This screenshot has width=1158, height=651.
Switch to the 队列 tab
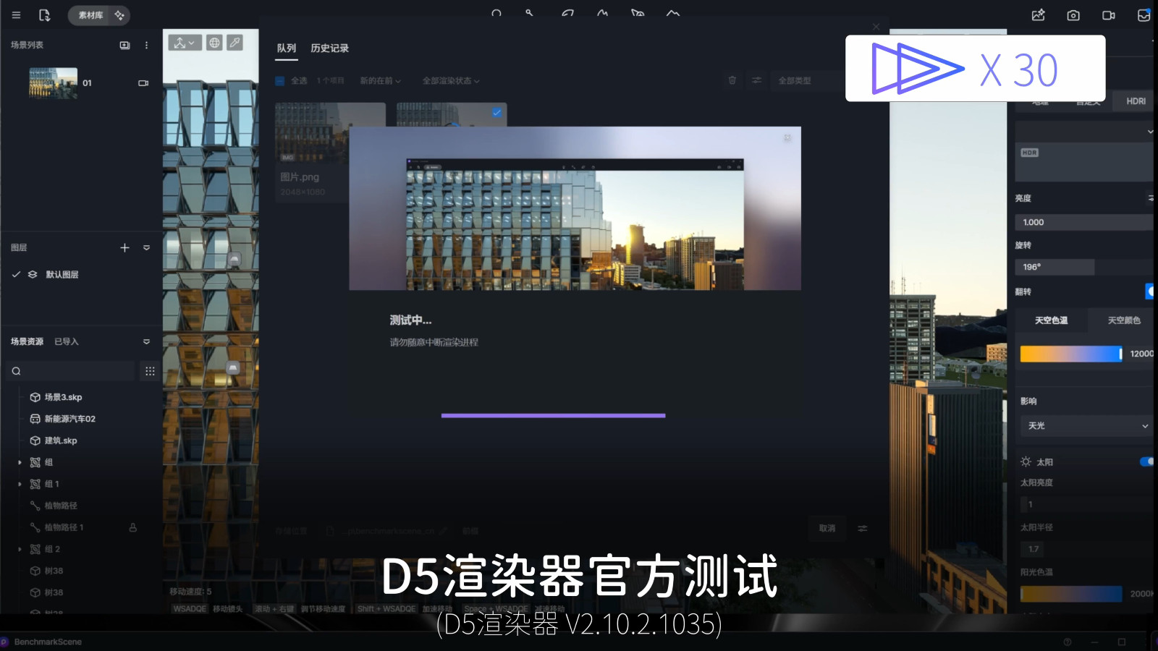[287, 48]
